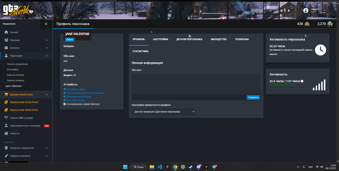Open Visual Studio Code from taskbar
Image resolution: width=339 pixels, height=171 pixels.
159,167
